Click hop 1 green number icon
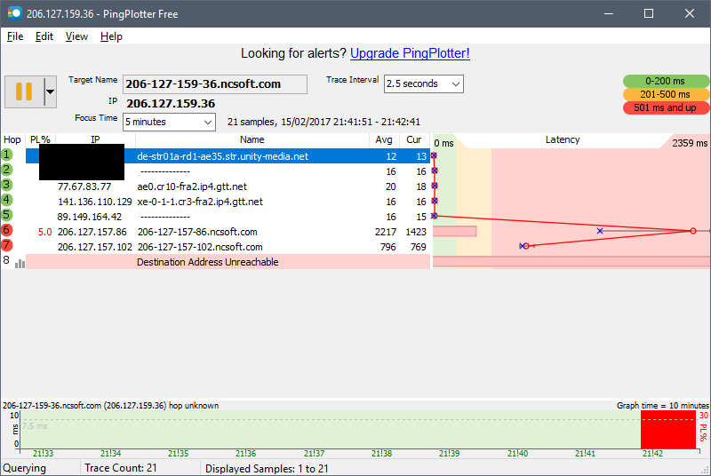The image size is (711, 476). tap(7, 155)
